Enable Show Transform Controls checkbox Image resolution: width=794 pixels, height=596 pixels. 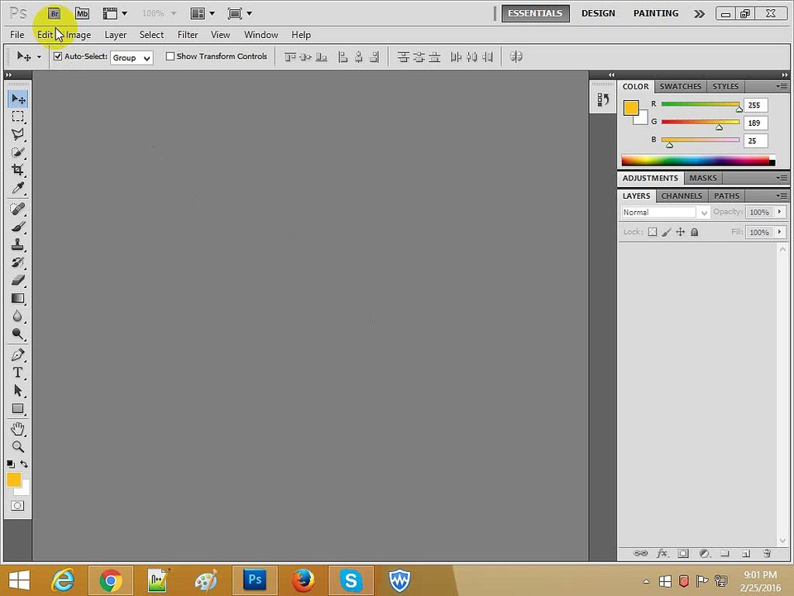tap(170, 56)
